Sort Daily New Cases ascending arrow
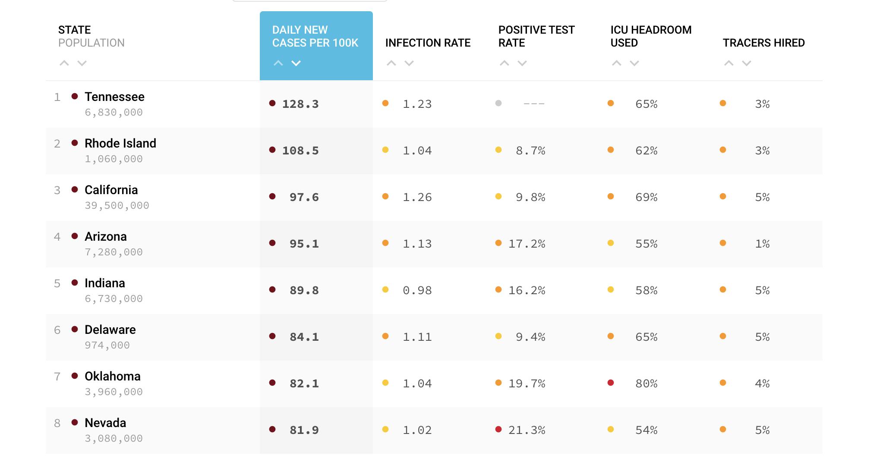883x465 pixels. coord(278,63)
